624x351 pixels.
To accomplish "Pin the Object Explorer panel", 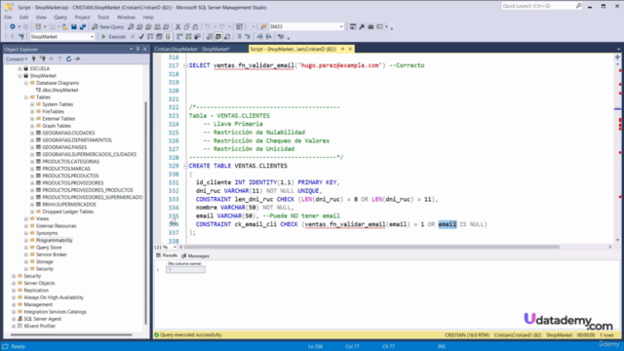I will tap(137, 50).
